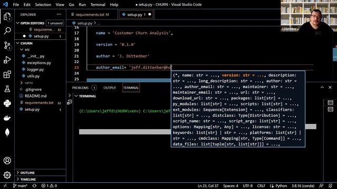Open utils.py in the file tree
This screenshot has height=189, width=337.
[x=33, y=76]
